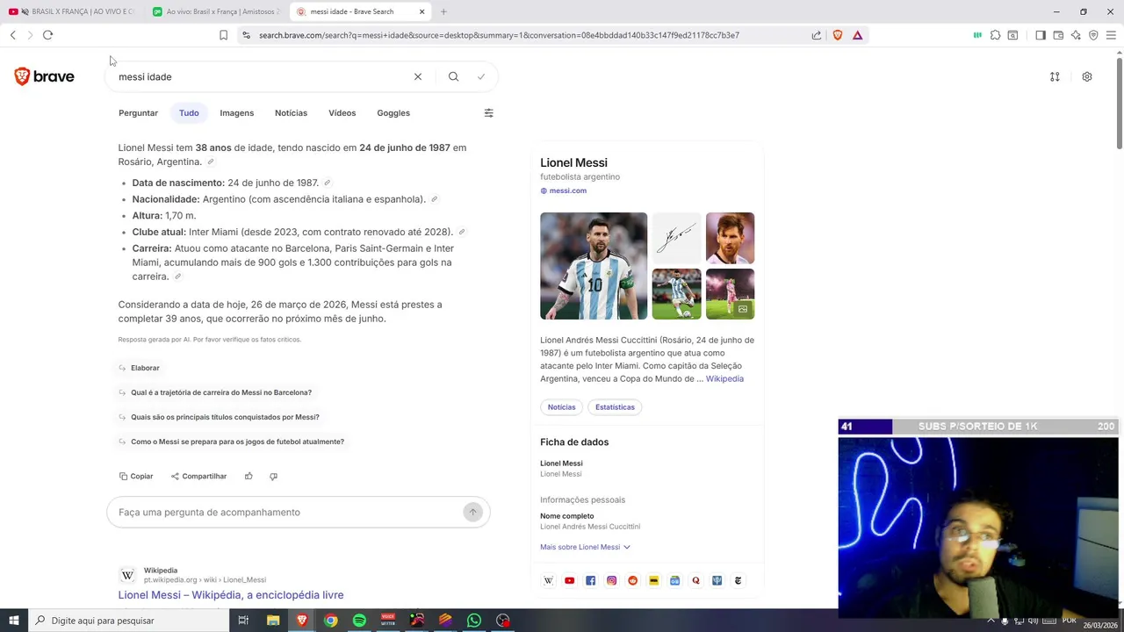This screenshot has height=632, width=1124.
Task: Open the Brave main hamburger menu
Action: point(1111,35)
